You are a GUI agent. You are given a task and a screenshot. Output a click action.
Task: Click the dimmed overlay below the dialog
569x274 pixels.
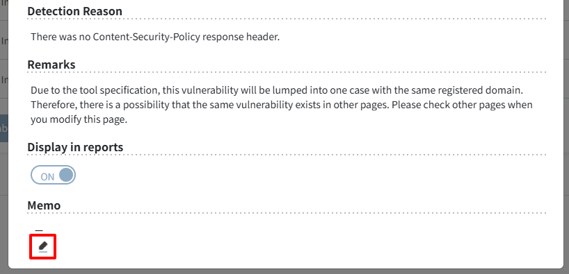pos(284,271)
